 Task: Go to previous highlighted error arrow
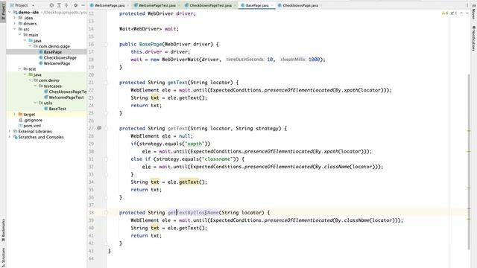461,13
